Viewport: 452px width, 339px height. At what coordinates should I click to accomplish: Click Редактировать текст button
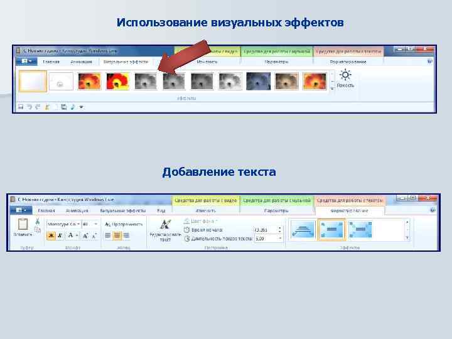[165, 230]
